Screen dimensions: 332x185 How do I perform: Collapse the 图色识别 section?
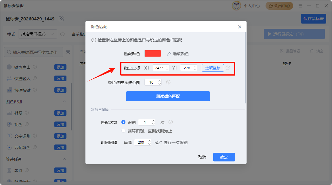click(64, 101)
